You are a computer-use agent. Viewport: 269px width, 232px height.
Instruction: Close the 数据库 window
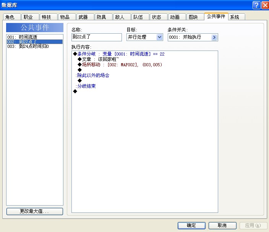point(265,5)
